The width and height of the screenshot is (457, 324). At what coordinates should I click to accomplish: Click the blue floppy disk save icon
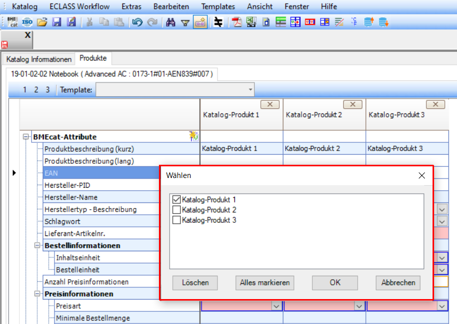tap(57, 22)
